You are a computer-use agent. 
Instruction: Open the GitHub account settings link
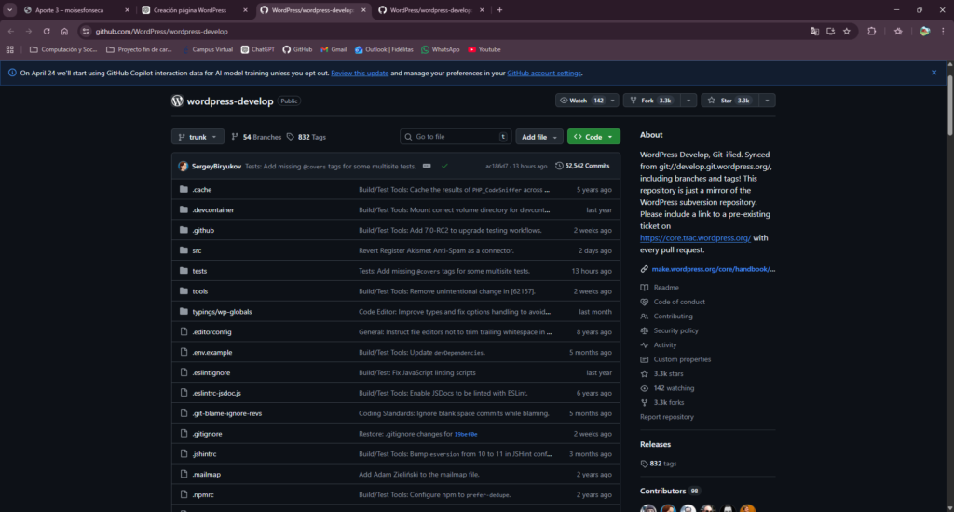point(544,73)
